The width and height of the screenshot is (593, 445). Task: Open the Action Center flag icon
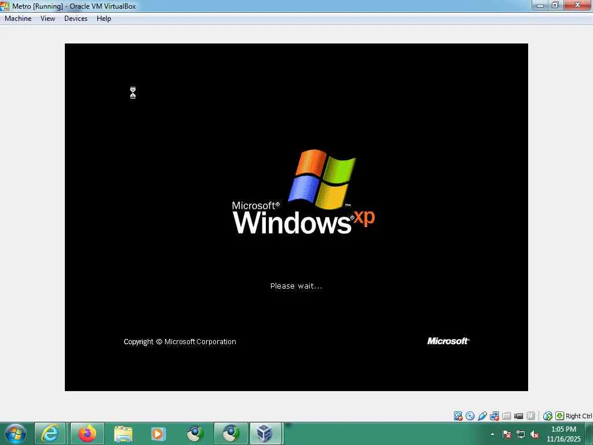coord(507,434)
